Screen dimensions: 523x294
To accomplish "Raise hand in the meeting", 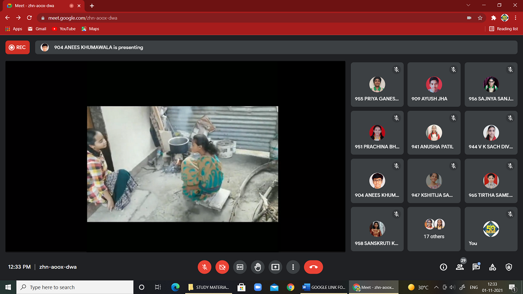I will pyautogui.click(x=258, y=267).
